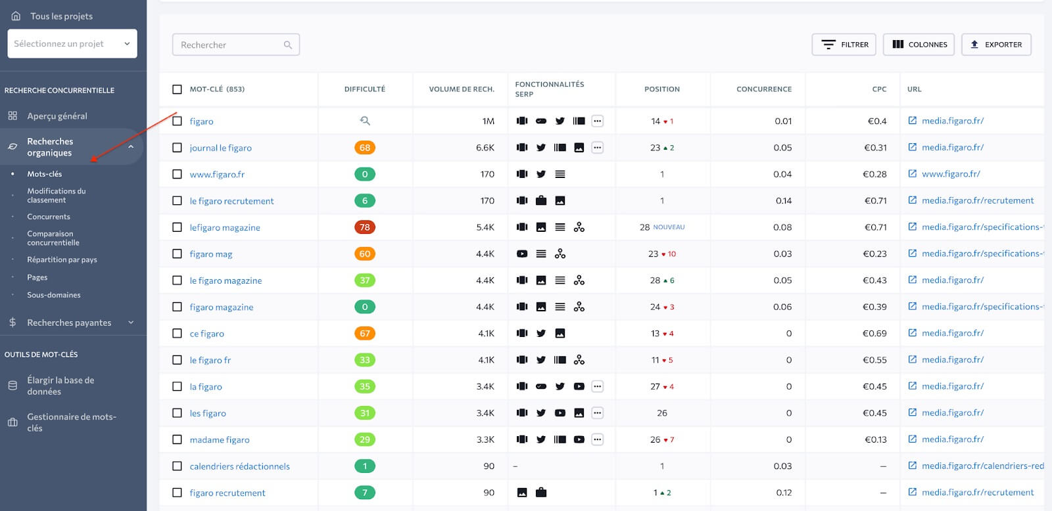Check the www.figaro.fr row checkbox
Screen dimensions: 1052x511
click(177, 174)
